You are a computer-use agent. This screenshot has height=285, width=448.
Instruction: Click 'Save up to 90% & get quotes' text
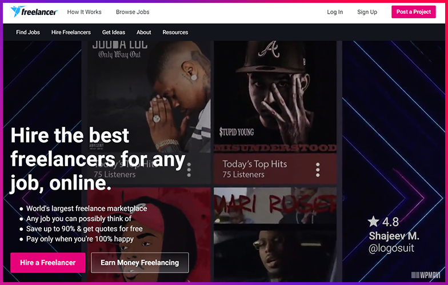(x=85, y=228)
